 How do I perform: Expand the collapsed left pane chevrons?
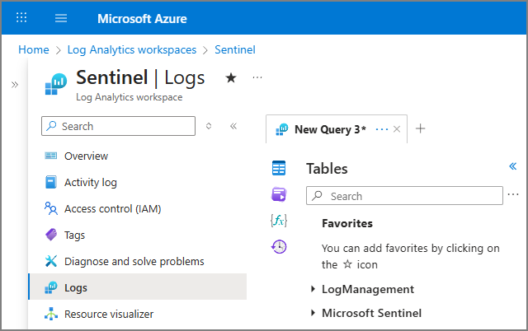[15, 85]
